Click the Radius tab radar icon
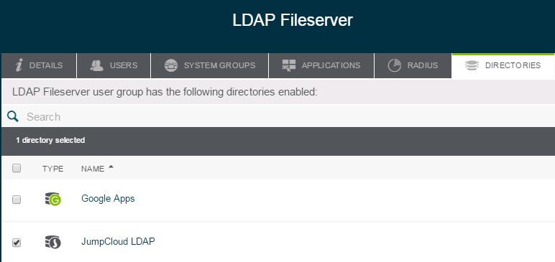Screen dimensions: 555x262 (395, 65)
